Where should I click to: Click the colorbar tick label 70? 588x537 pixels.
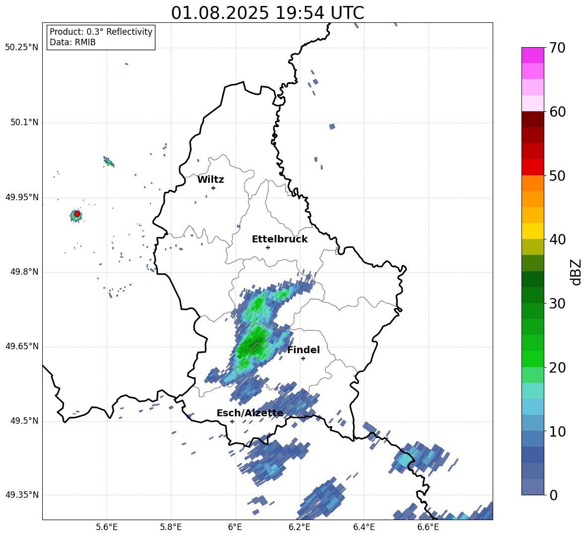pyautogui.click(x=557, y=48)
